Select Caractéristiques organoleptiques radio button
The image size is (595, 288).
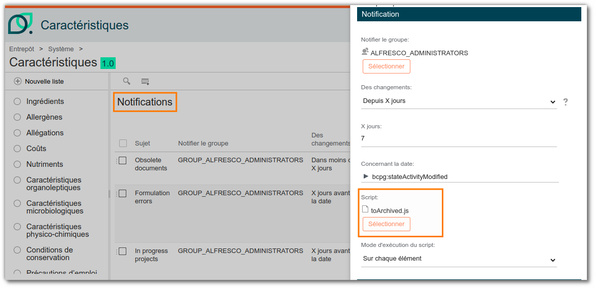click(x=17, y=180)
